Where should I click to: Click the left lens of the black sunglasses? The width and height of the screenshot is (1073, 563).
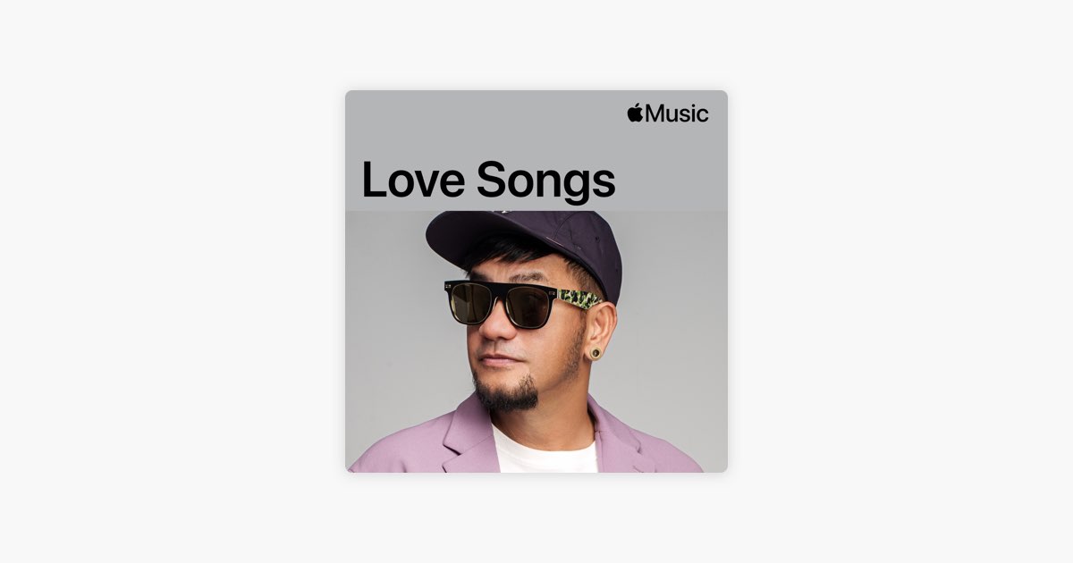pos(470,302)
